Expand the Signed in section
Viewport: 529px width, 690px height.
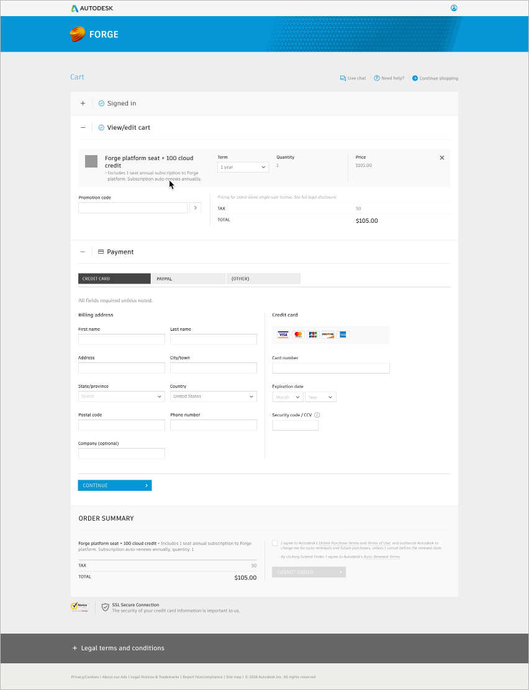point(83,104)
